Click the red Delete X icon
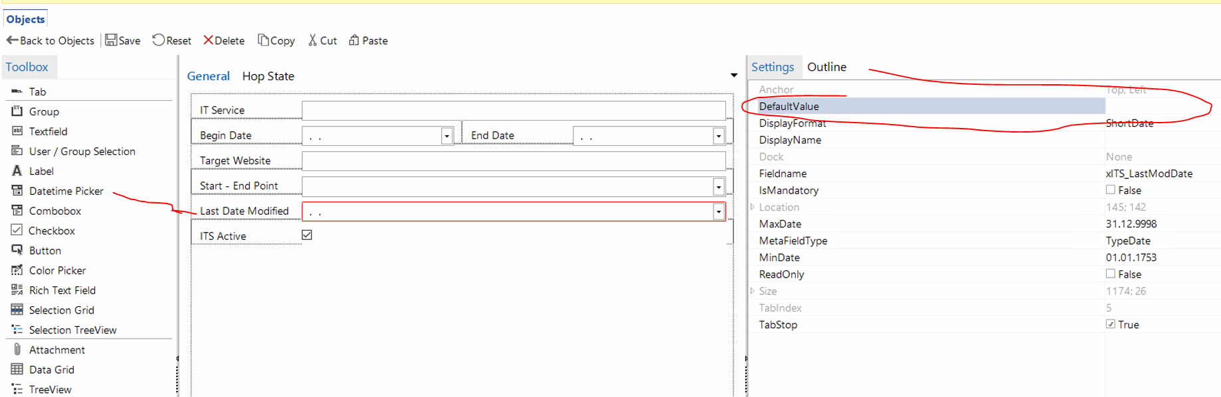The width and height of the screenshot is (1221, 397). click(x=208, y=40)
